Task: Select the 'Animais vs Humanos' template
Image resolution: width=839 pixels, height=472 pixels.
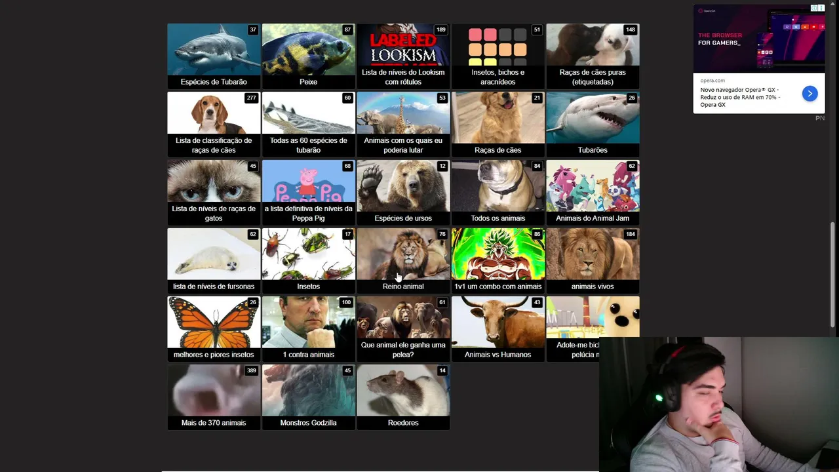Action: coord(498,328)
